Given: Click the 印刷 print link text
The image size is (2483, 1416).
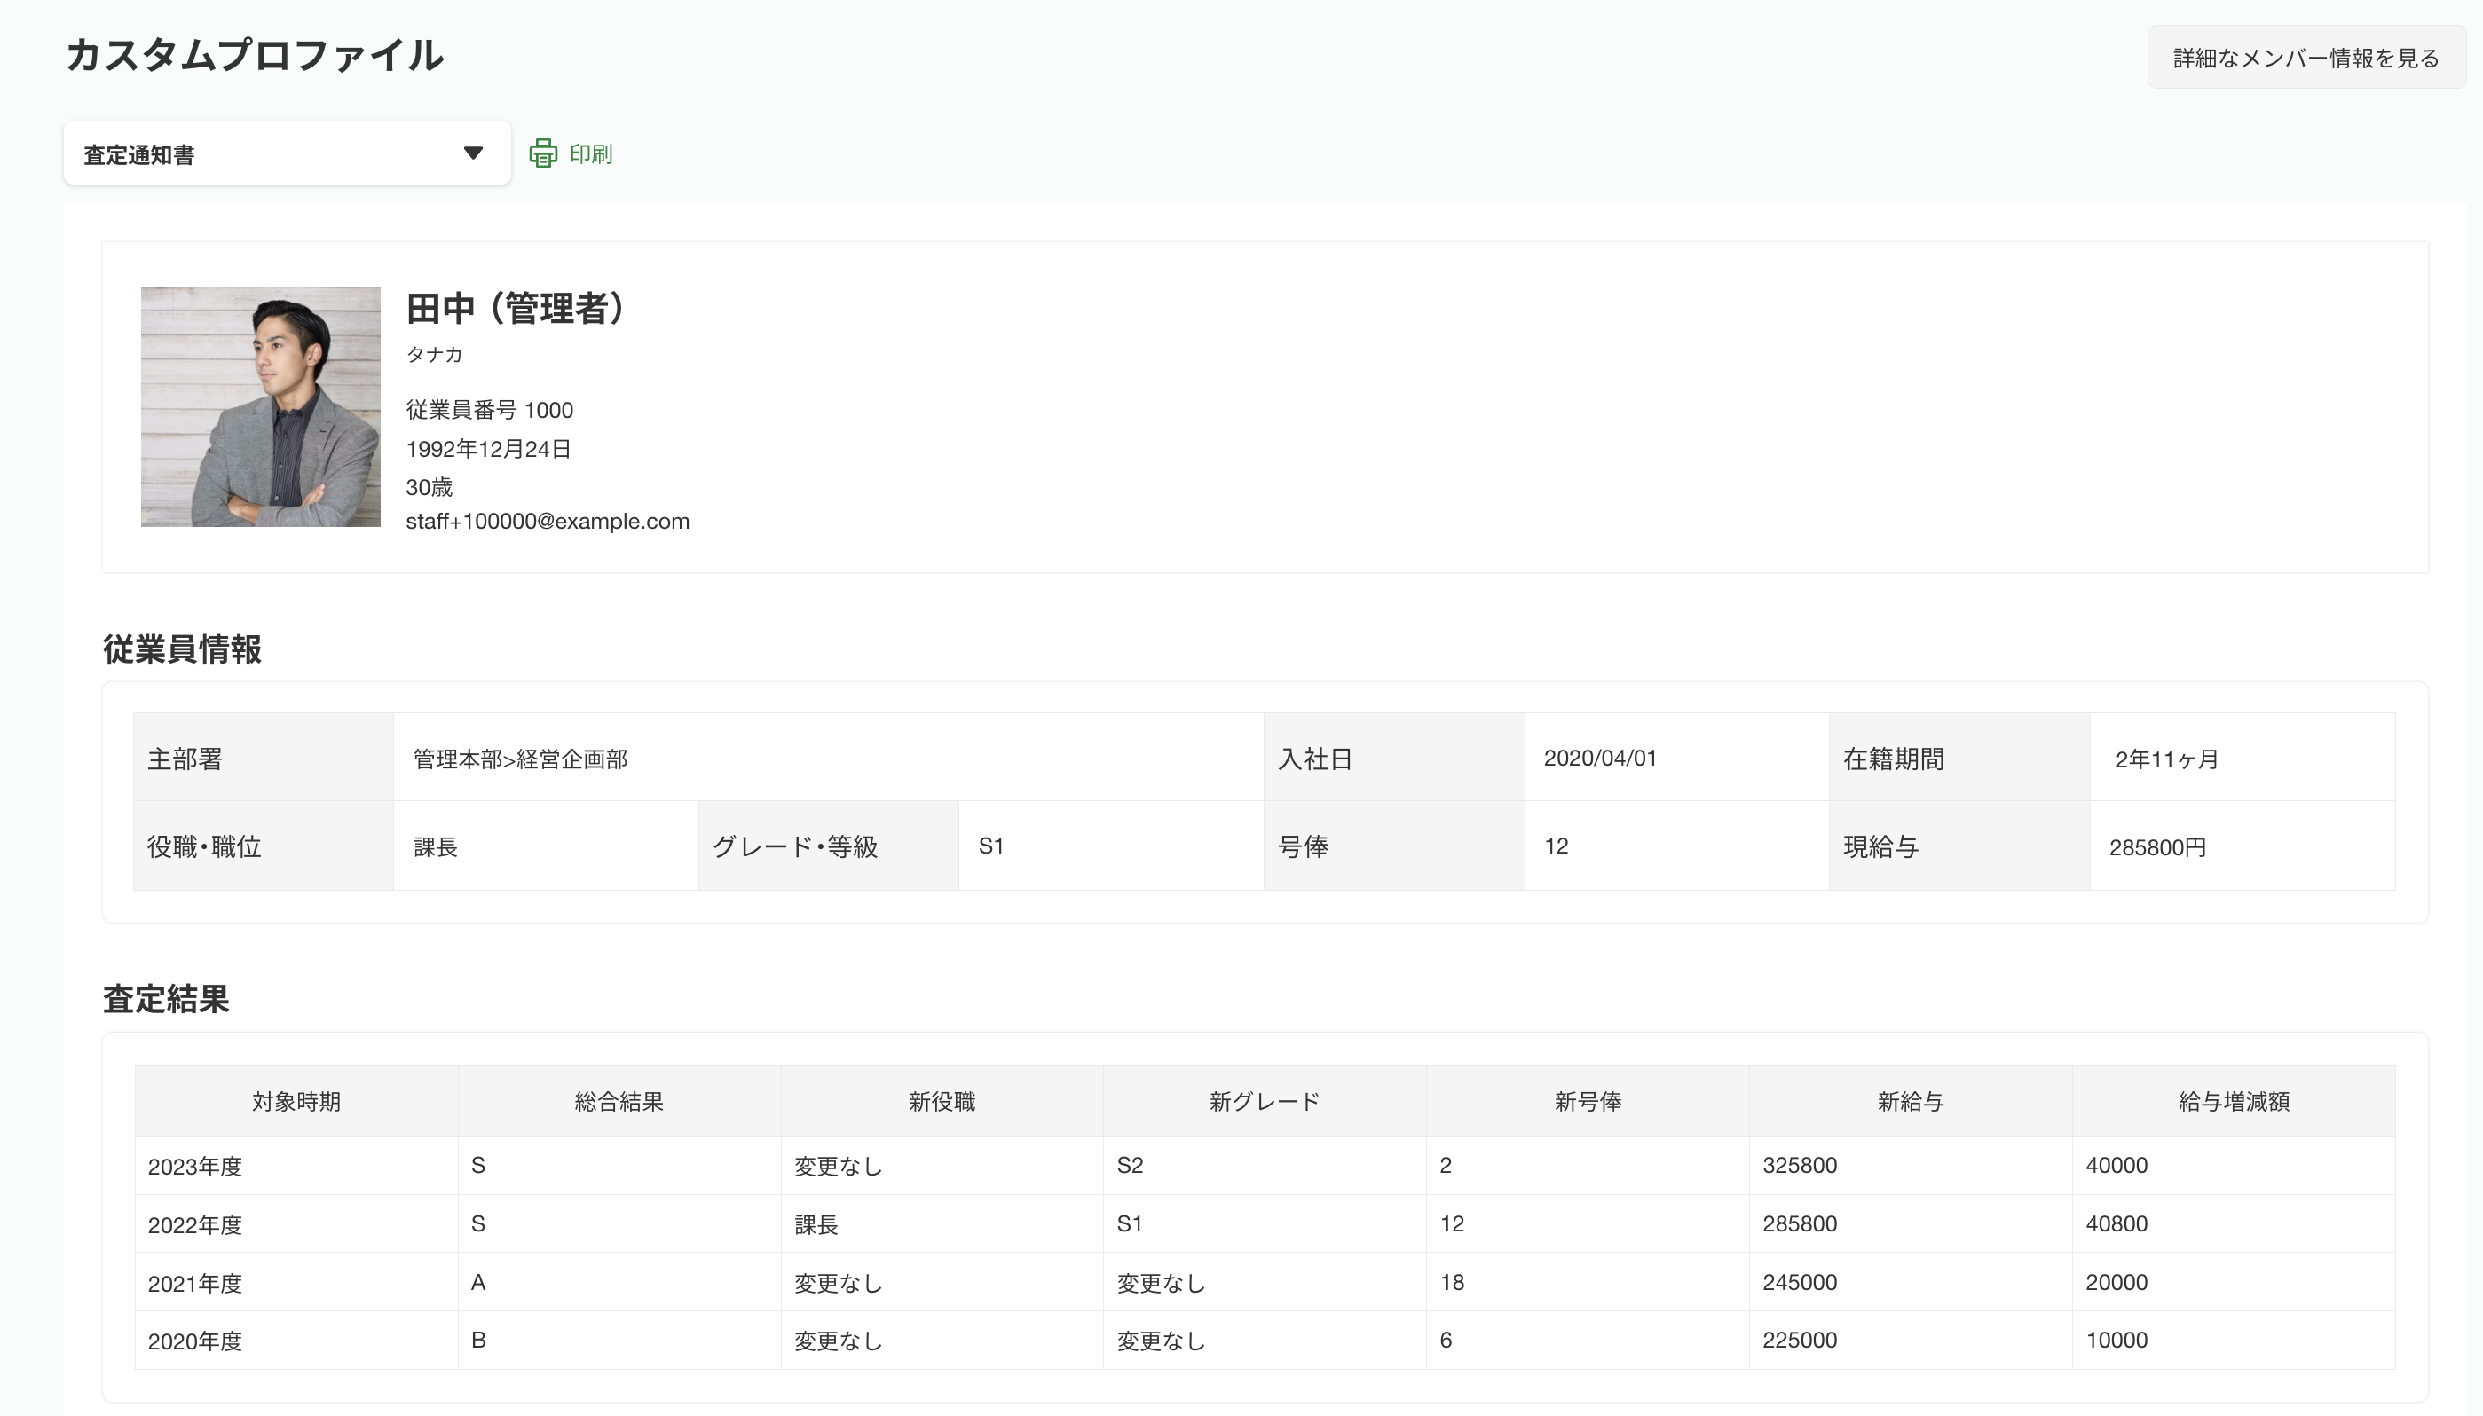Looking at the screenshot, I should point(590,153).
